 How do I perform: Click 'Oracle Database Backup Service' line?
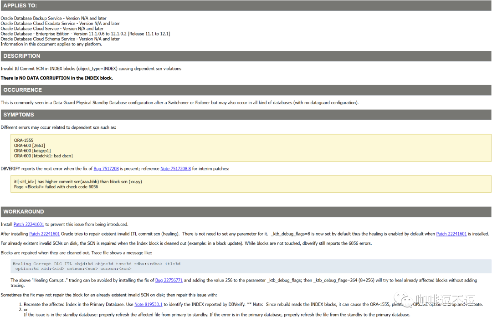pos(53,18)
